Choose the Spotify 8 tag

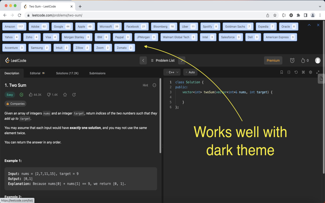coord(210,26)
